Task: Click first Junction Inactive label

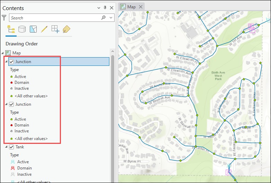Action: click(21, 88)
